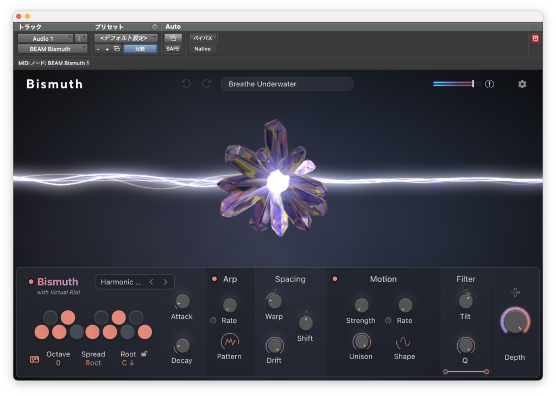The image size is (556, 396).
Task: Click the トラック header label
Action: 30,27
